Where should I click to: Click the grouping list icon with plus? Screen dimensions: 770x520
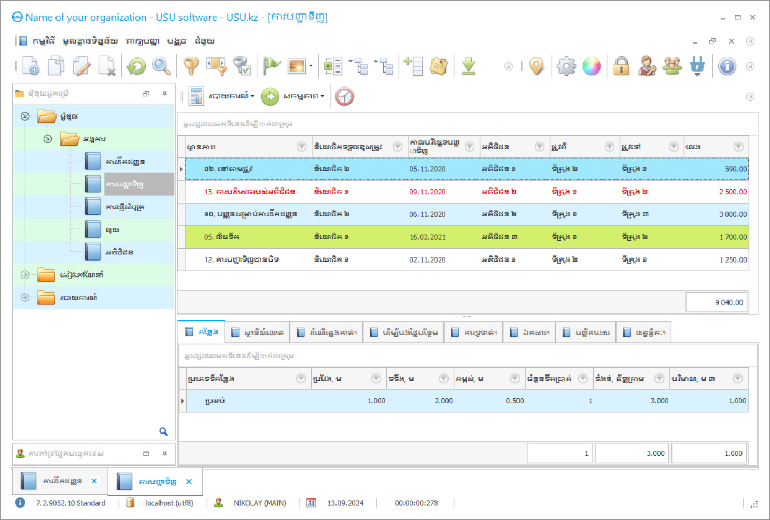(x=333, y=66)
